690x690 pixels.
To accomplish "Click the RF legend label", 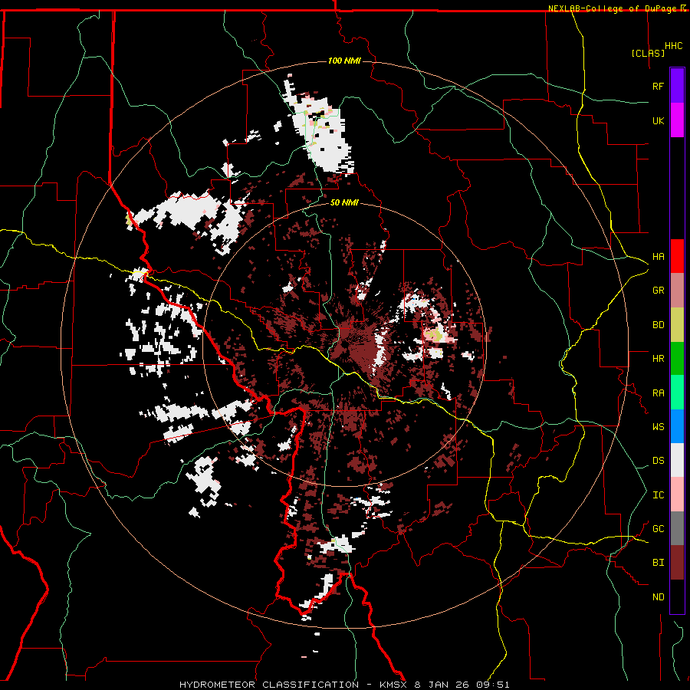I will pyautogui.click(x=658, y=86).
